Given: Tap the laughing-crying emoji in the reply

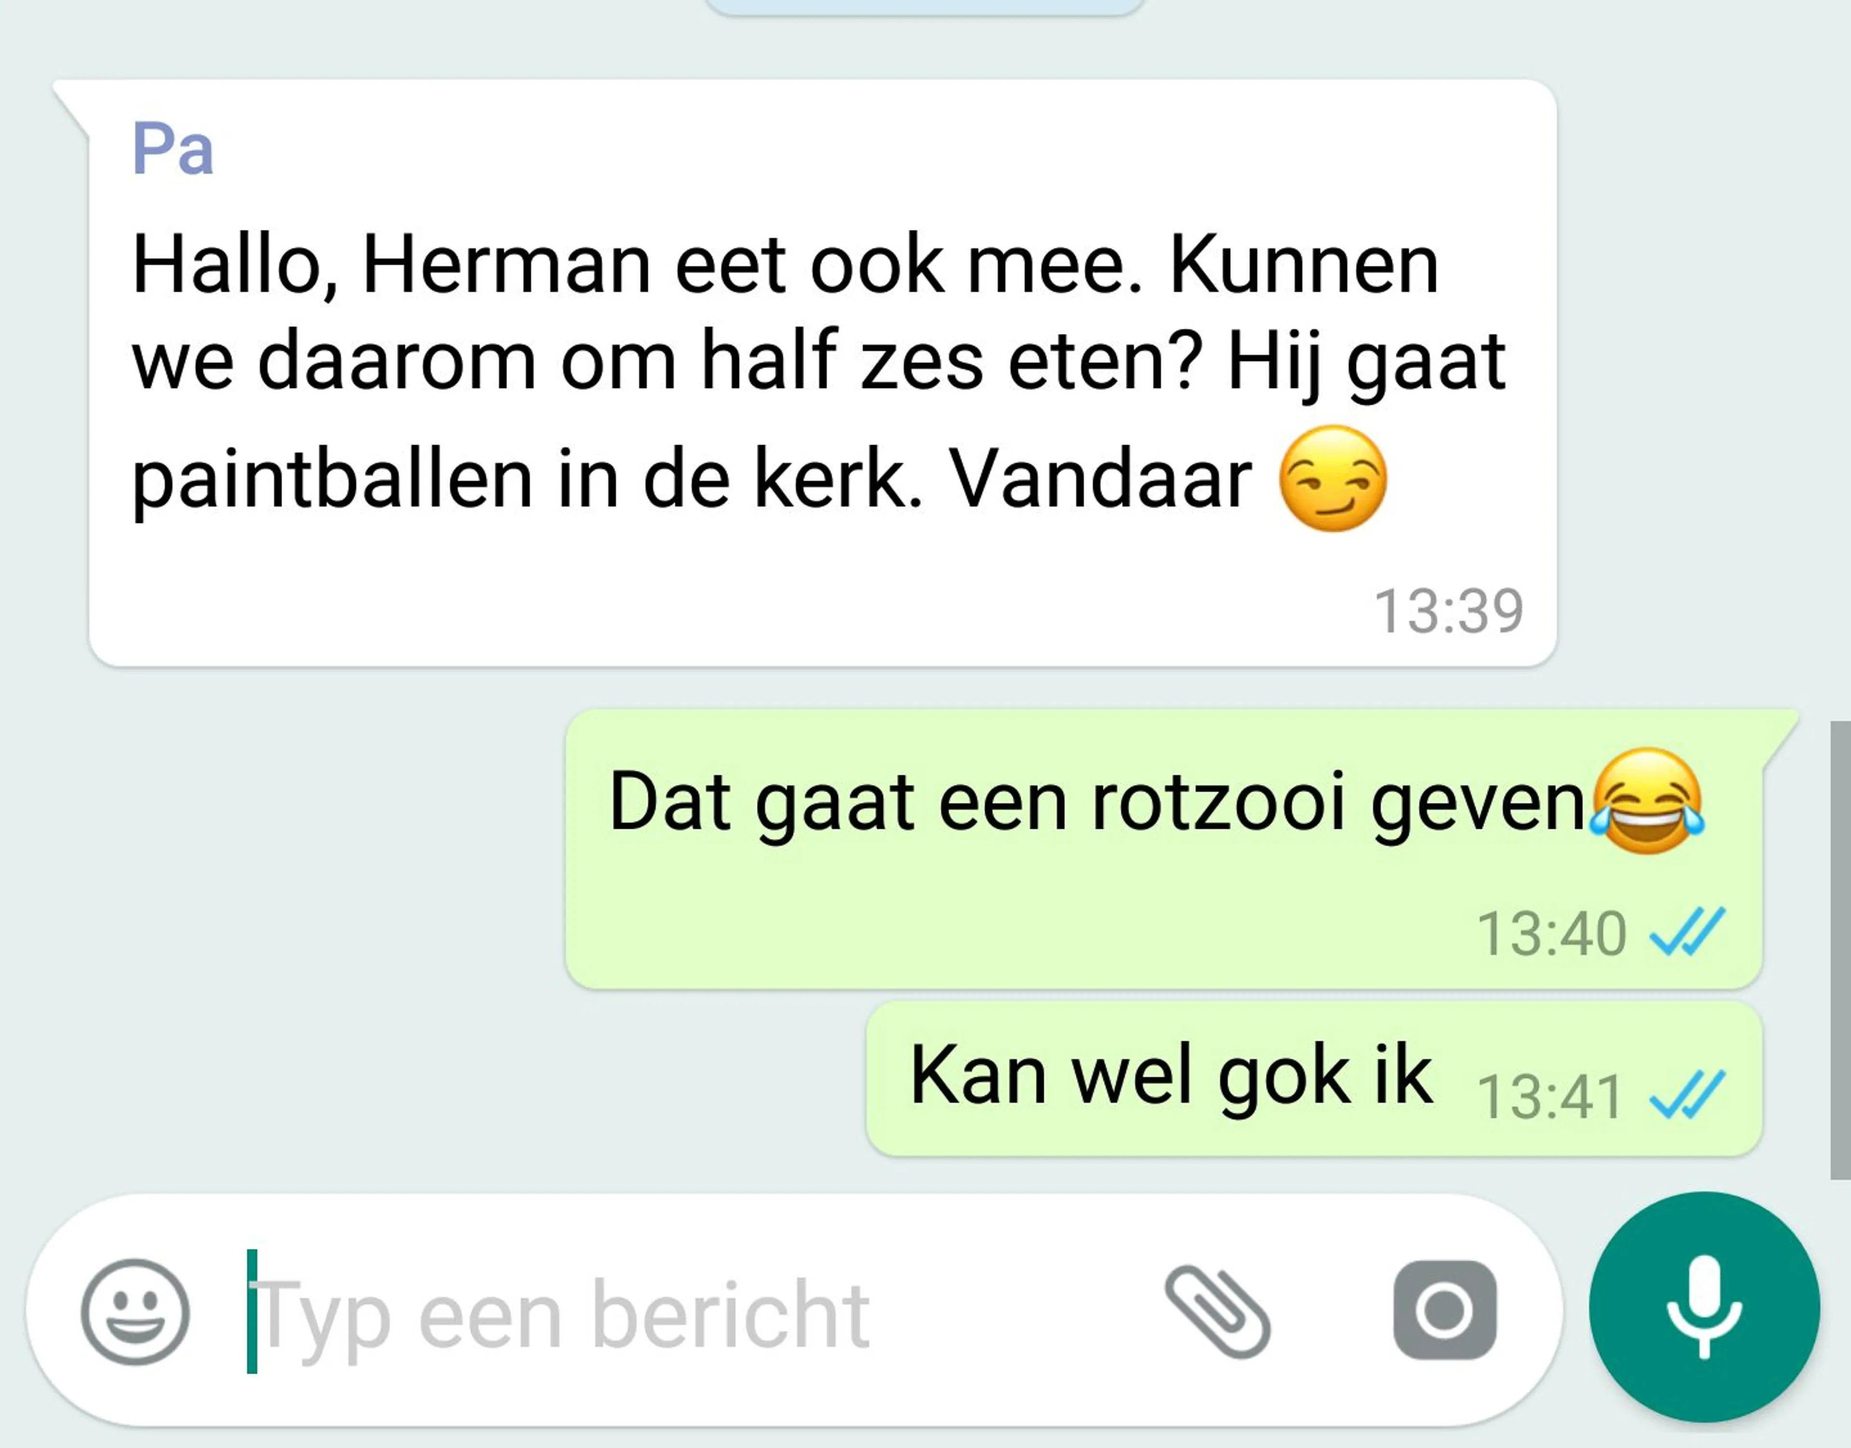Looking at the screenshot, I should (1648, 801).
